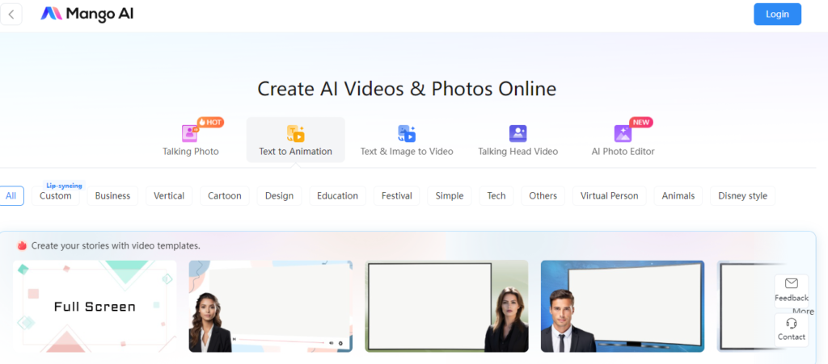Image resolution: width=828 pixels, height=364 pixels.
Task: Choose the Design category
Action: point(279,196)
